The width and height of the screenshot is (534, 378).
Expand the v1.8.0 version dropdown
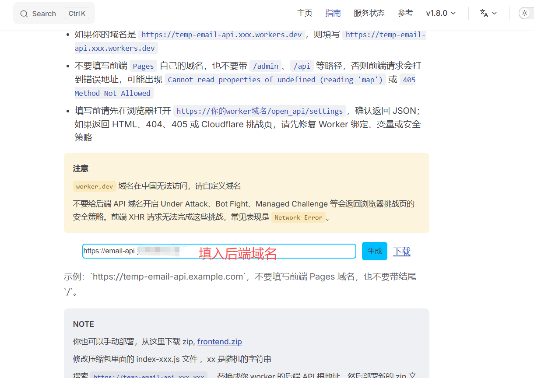coord(441,13)
